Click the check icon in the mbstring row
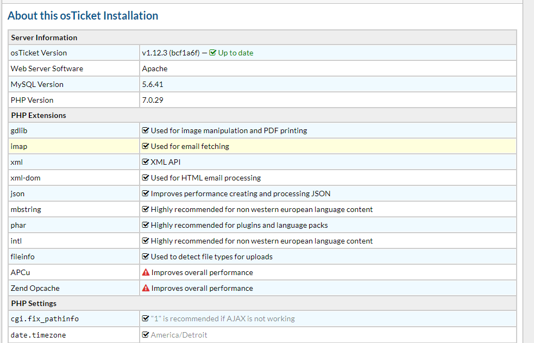 click(x=146, y=209)
